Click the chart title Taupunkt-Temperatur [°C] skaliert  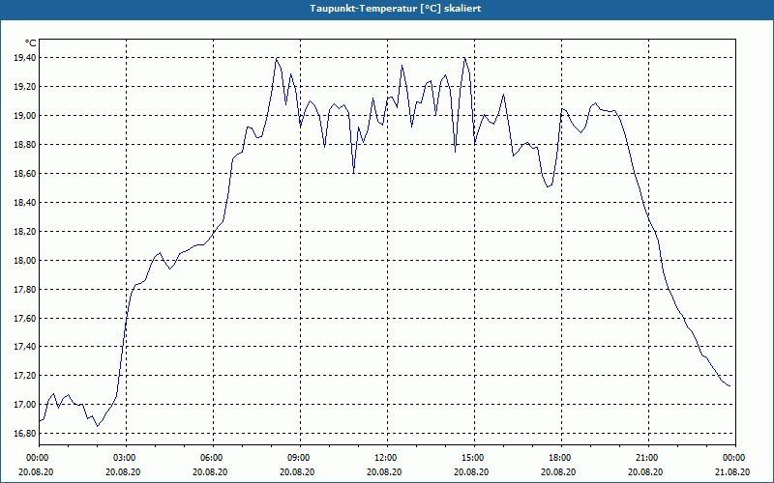[396, 9]
